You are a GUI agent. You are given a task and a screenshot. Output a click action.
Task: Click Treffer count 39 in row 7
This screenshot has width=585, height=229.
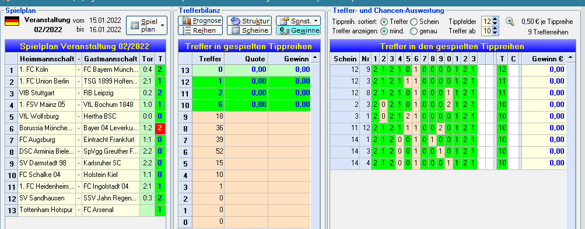[208, 140]
